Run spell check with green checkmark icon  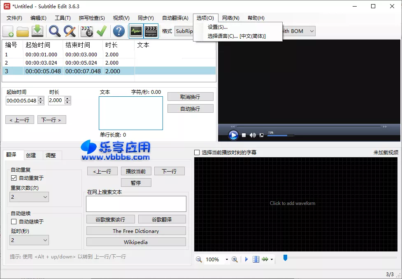pyautogui.click(x=102, y=31)
